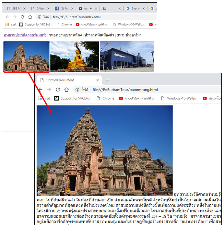The width and height of the screenshot is (224, 227).
Task: Go back in the index.html window
Action: [x=7, y=17]
